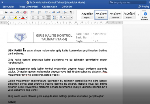Screen dimensions: 150x104
Task: Click line and paragraph spacing icon
Action: point(54,18)
